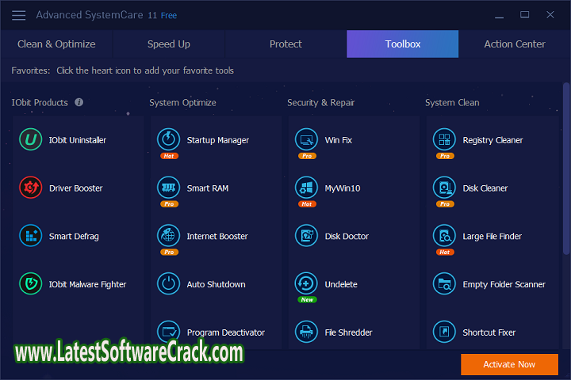Click the Undelete label
Viewport: 571px width, 380px height.
[341, 284]
